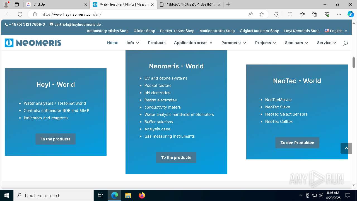Open Heyl Neomeris Shop link

click(302, 31)
